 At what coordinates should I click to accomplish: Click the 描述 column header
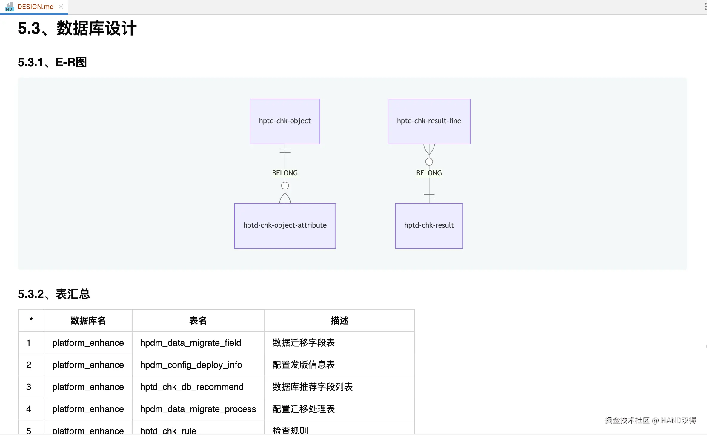[339, 321]
